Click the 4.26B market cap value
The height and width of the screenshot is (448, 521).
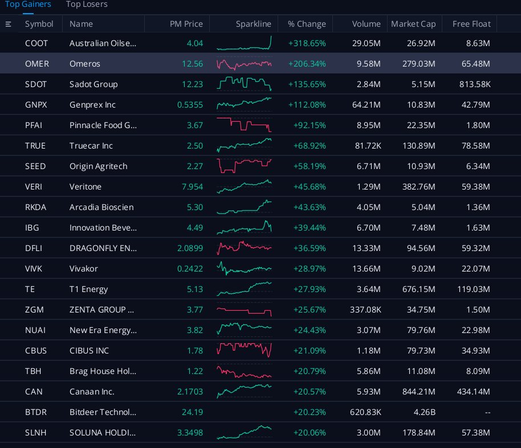pos(424,413)
